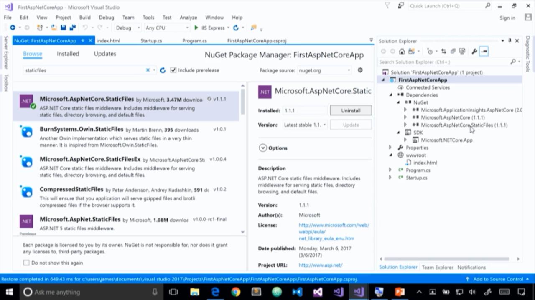Click the feedback icon in title bar
Image resolution: width=535 pixels, height=300 pixels.
401,6
